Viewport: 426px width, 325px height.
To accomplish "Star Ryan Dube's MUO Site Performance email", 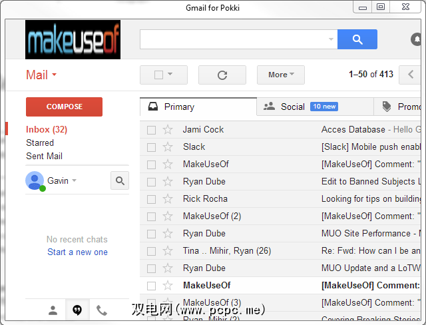I will 168,233.
